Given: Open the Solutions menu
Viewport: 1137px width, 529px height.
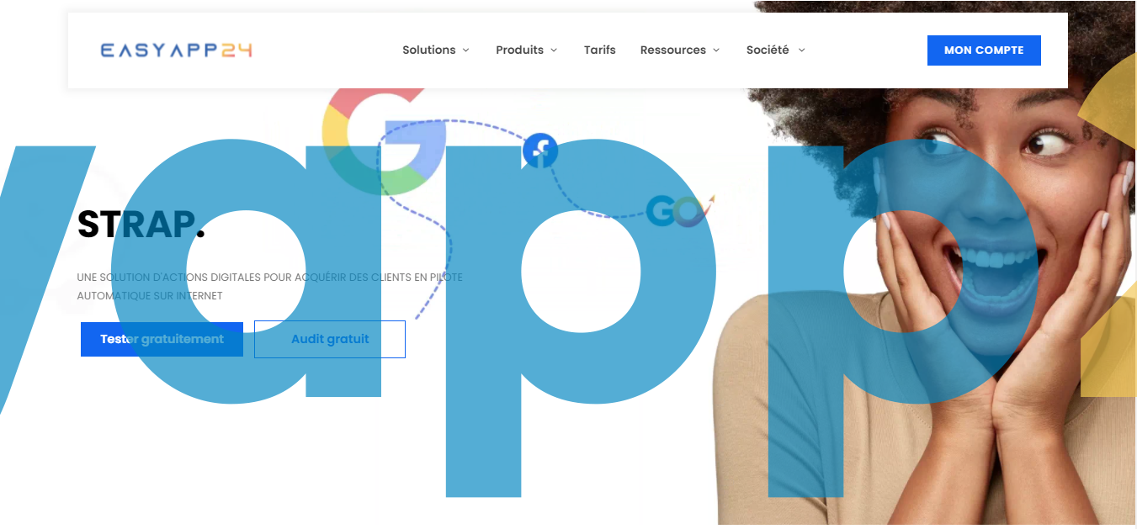Looking at the screenshot, I should (428, 50).
